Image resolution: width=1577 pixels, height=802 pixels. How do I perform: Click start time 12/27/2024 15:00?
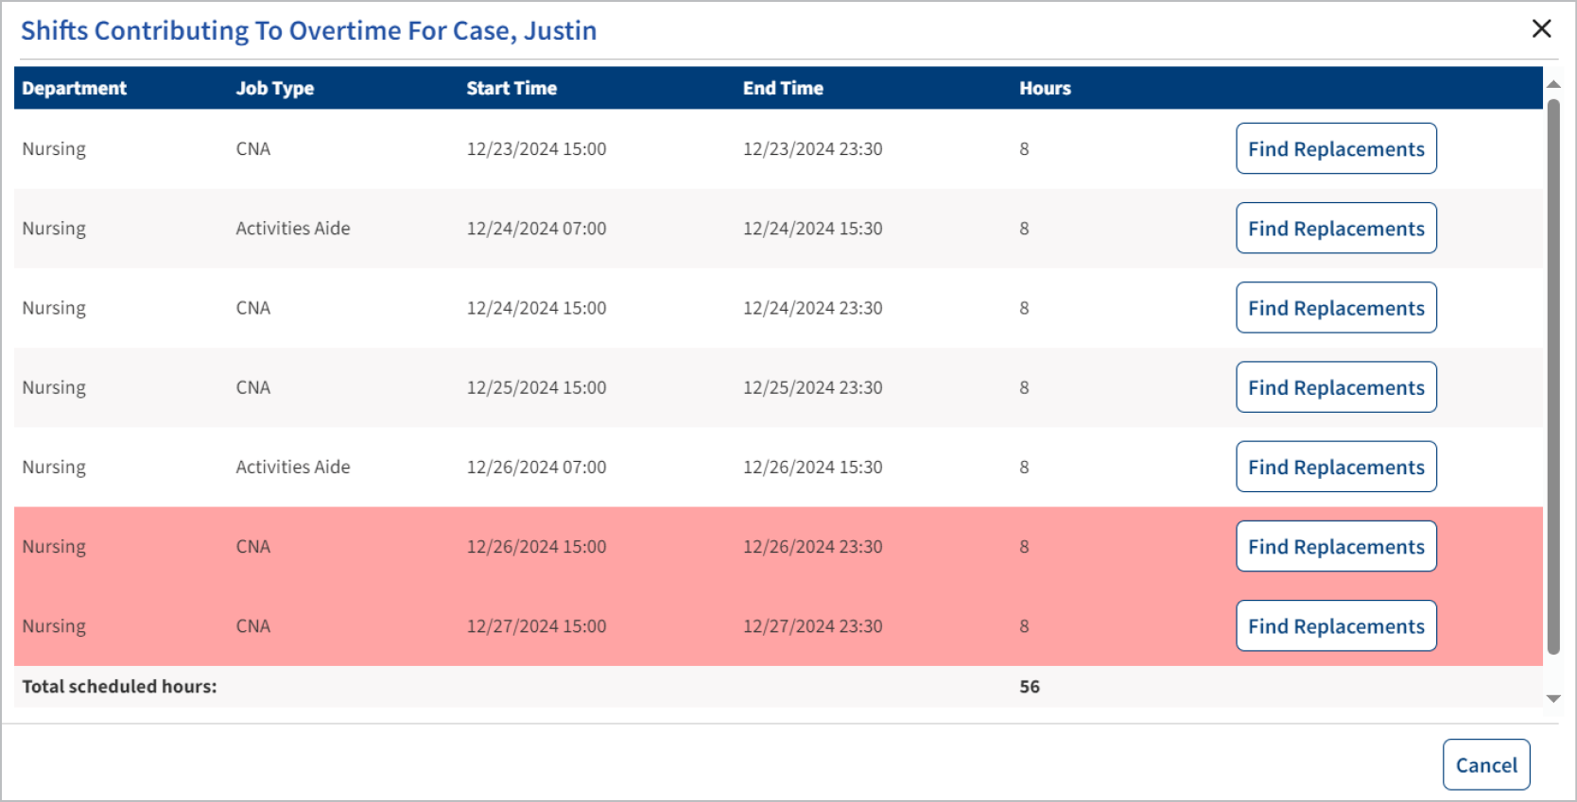(x=536, y=625)
